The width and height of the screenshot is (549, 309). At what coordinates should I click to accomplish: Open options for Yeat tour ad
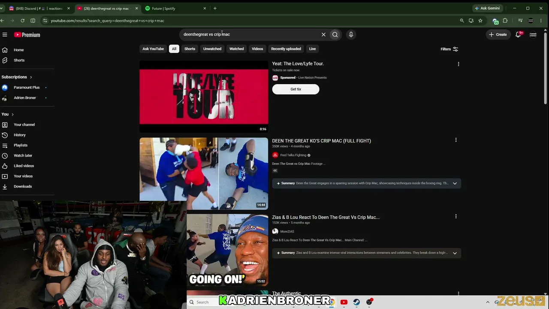[459, 64]
